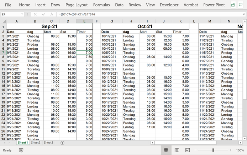247x155 pixels.
Task: Click the Oct-21 title cell
Action: click(145, 26)
